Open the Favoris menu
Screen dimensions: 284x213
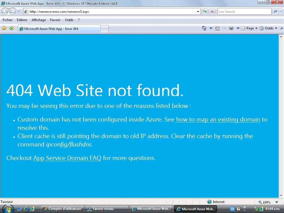point(55,20)
